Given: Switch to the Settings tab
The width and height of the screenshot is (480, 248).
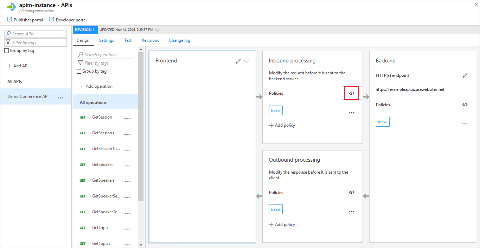Looking at the screenshot, I should pos(106,40).
